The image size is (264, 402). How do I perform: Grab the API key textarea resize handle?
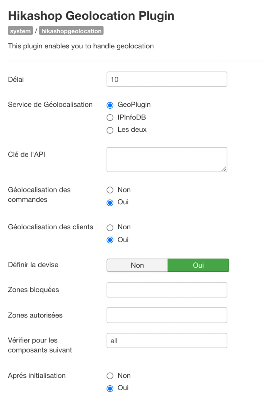tap(224, 169)
